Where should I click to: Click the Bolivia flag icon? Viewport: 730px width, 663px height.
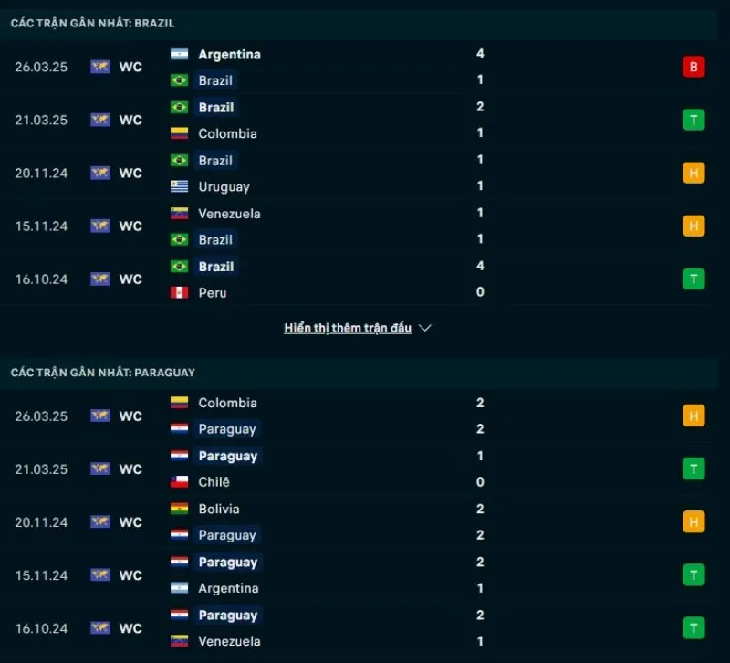tap(179, 509)
